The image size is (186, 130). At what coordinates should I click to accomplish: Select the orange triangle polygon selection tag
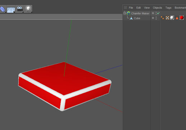pyautogui.click(x=177, y=18)
